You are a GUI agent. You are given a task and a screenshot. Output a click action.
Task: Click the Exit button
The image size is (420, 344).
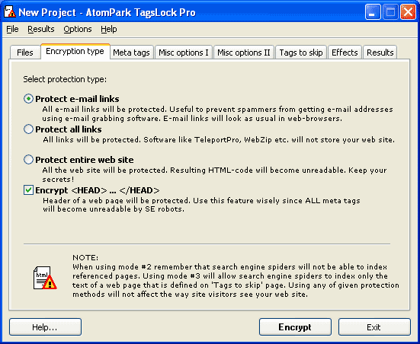pos(374,327)
